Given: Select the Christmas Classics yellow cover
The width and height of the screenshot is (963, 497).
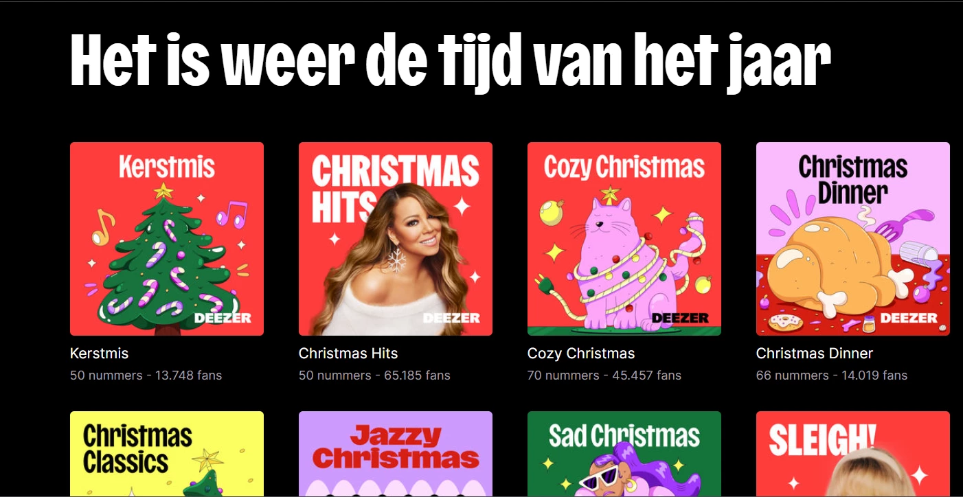Looking at the screenshot, I should (167, 454).
